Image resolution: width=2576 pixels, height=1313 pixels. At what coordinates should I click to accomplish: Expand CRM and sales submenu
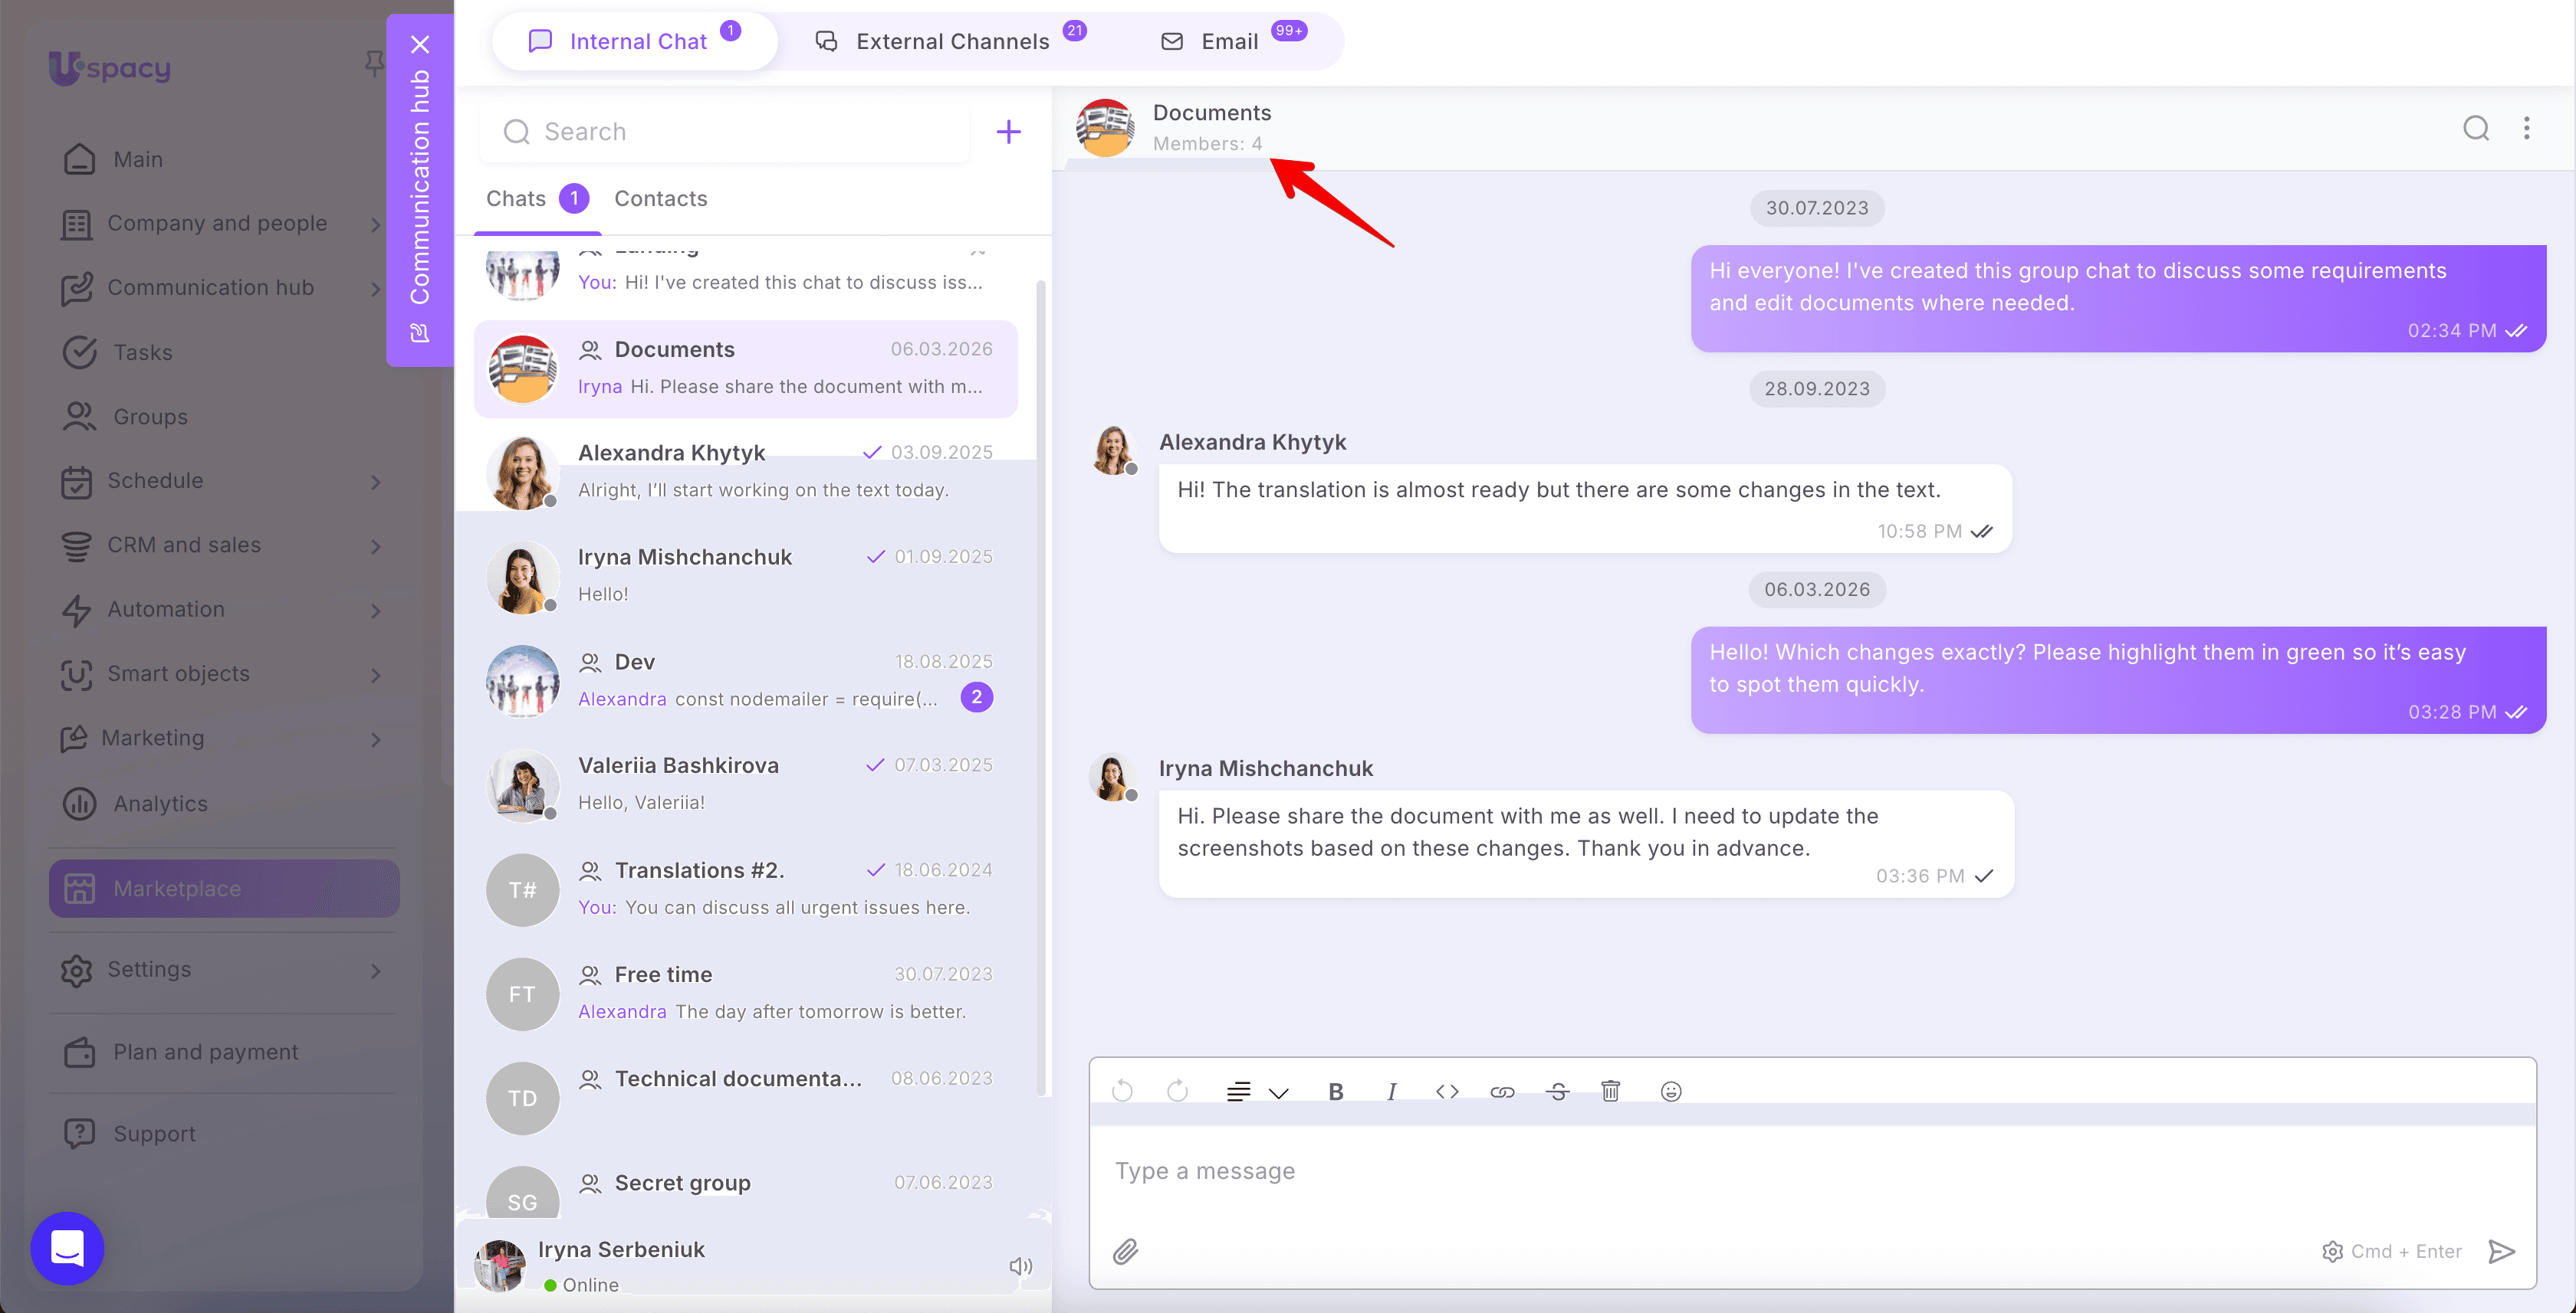376,545
